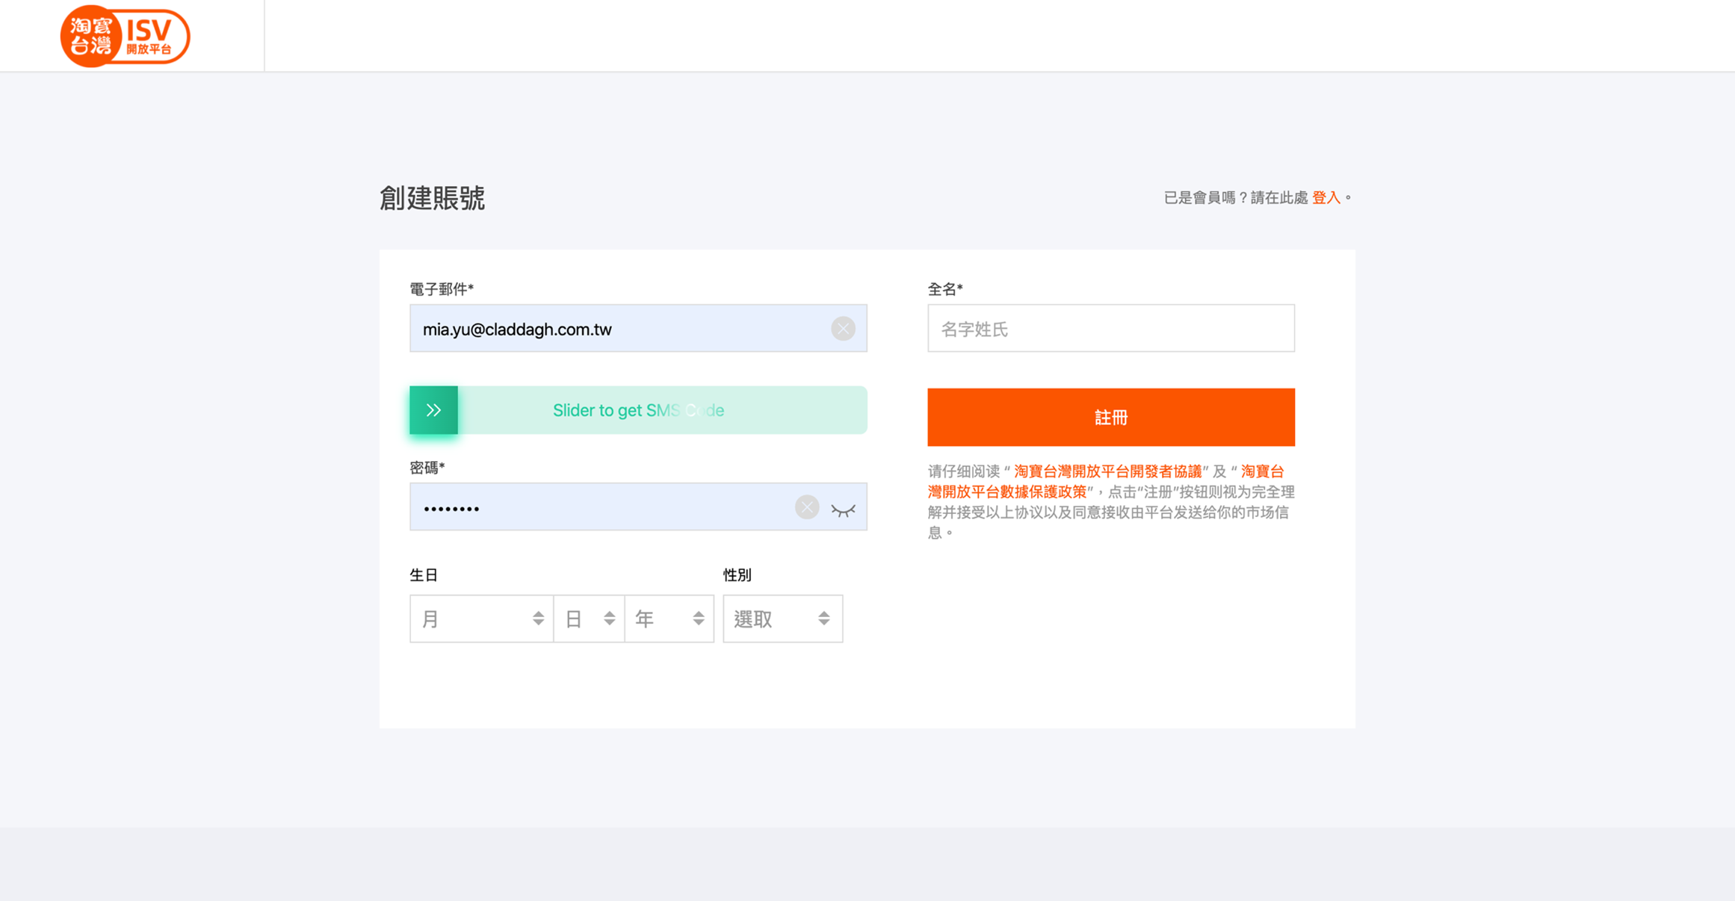The image size is (1735, 901).
Task: Open 淘寶台灣開放平台開發者協議 agreement link
Action: (1107, 471)
